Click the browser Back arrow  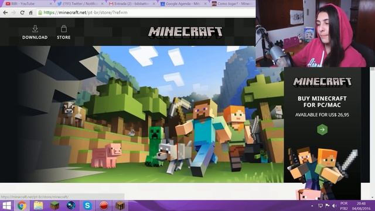point(5,13)
